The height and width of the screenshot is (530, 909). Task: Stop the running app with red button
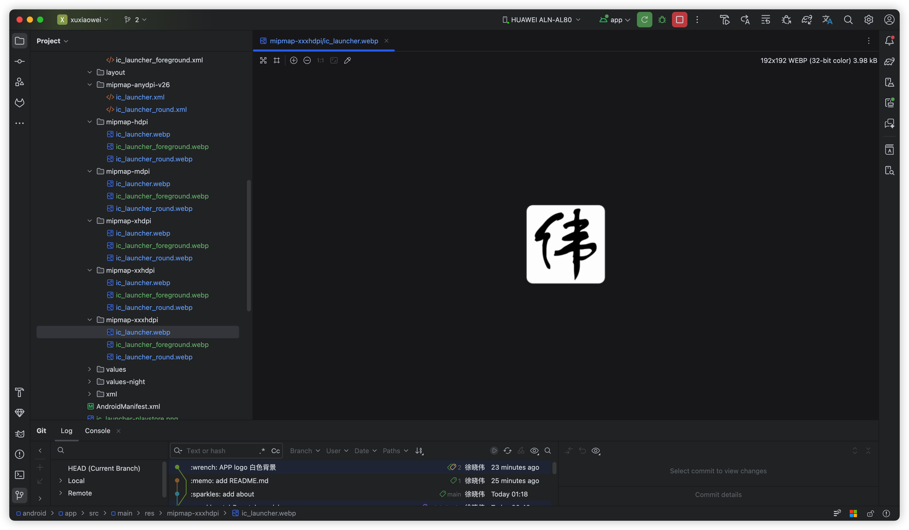tap(679, 20)
